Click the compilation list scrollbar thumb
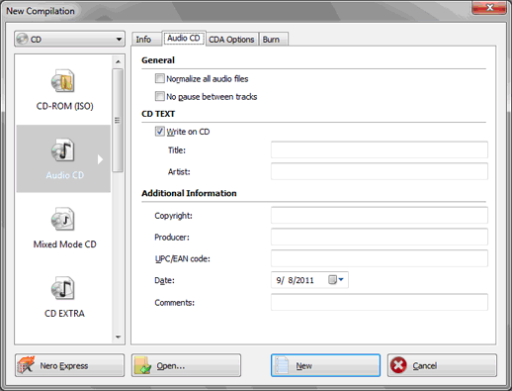512x391 pixels. 118,120
